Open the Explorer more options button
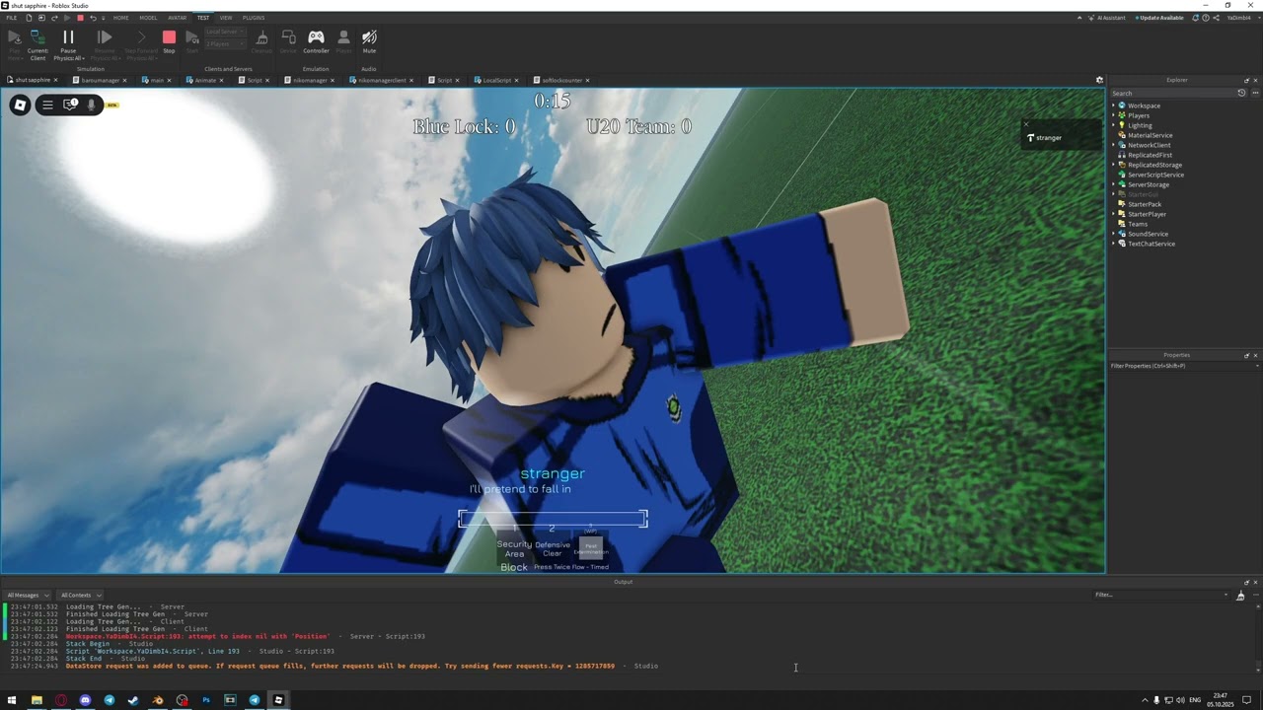 [1254, 93]
